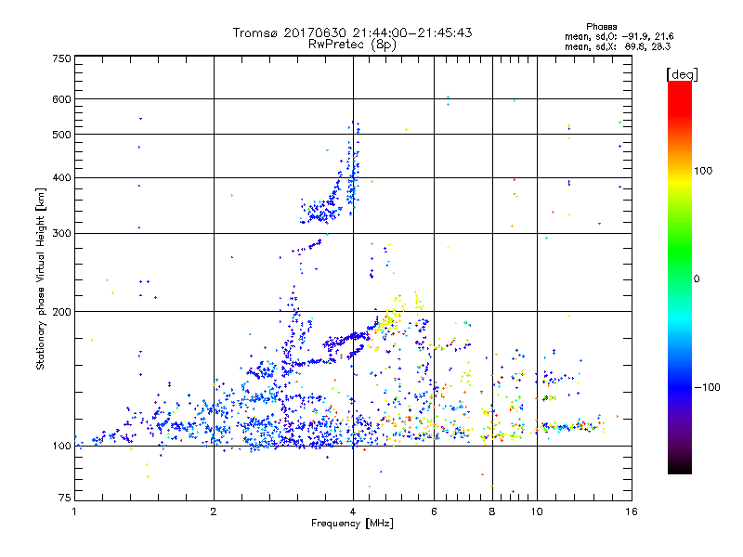Click the '500' y-axis tick label
This screenshot has width=743, height=557.
click(x=61, y=135)
